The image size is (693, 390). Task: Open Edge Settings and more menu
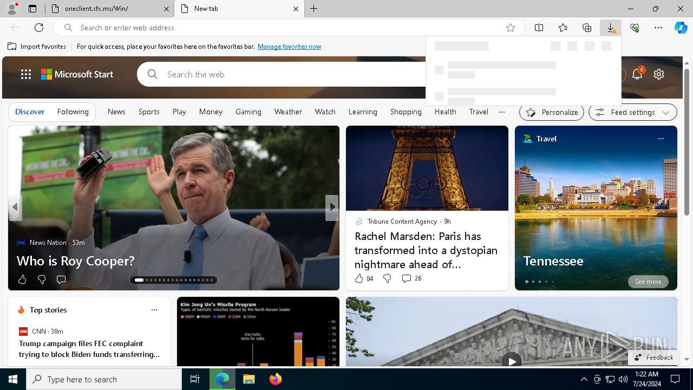click(658, 28)
